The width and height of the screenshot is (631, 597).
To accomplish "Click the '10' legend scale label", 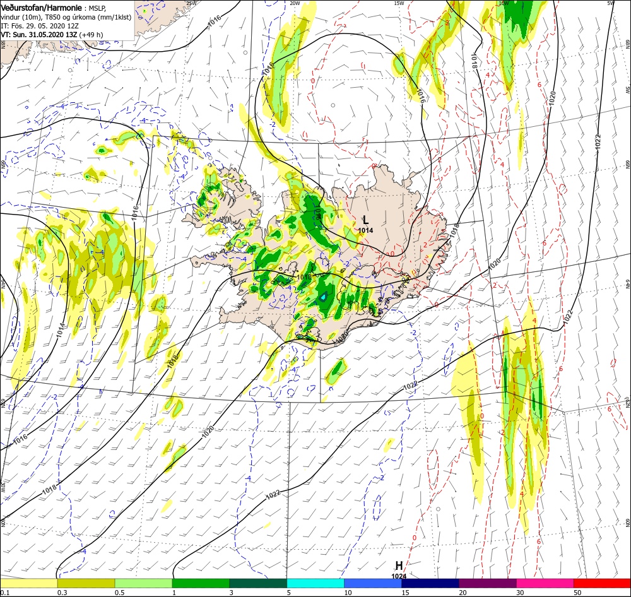I will click(x=348, y=593).
